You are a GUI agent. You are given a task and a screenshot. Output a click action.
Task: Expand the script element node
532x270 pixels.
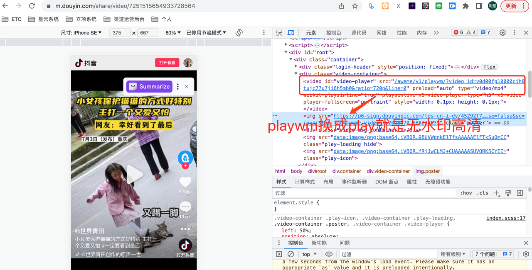pos(286,45)
